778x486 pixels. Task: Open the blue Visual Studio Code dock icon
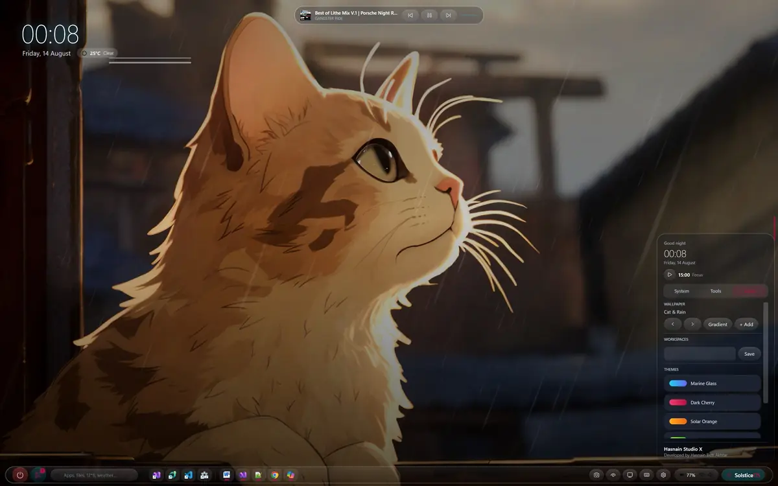[188, 475]
